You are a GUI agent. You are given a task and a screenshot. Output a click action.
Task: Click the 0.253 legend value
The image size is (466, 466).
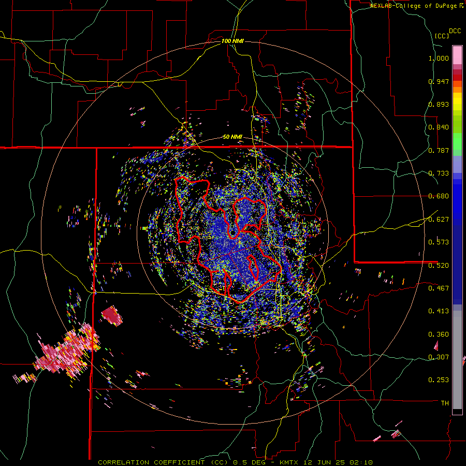[x=439, y=380]
